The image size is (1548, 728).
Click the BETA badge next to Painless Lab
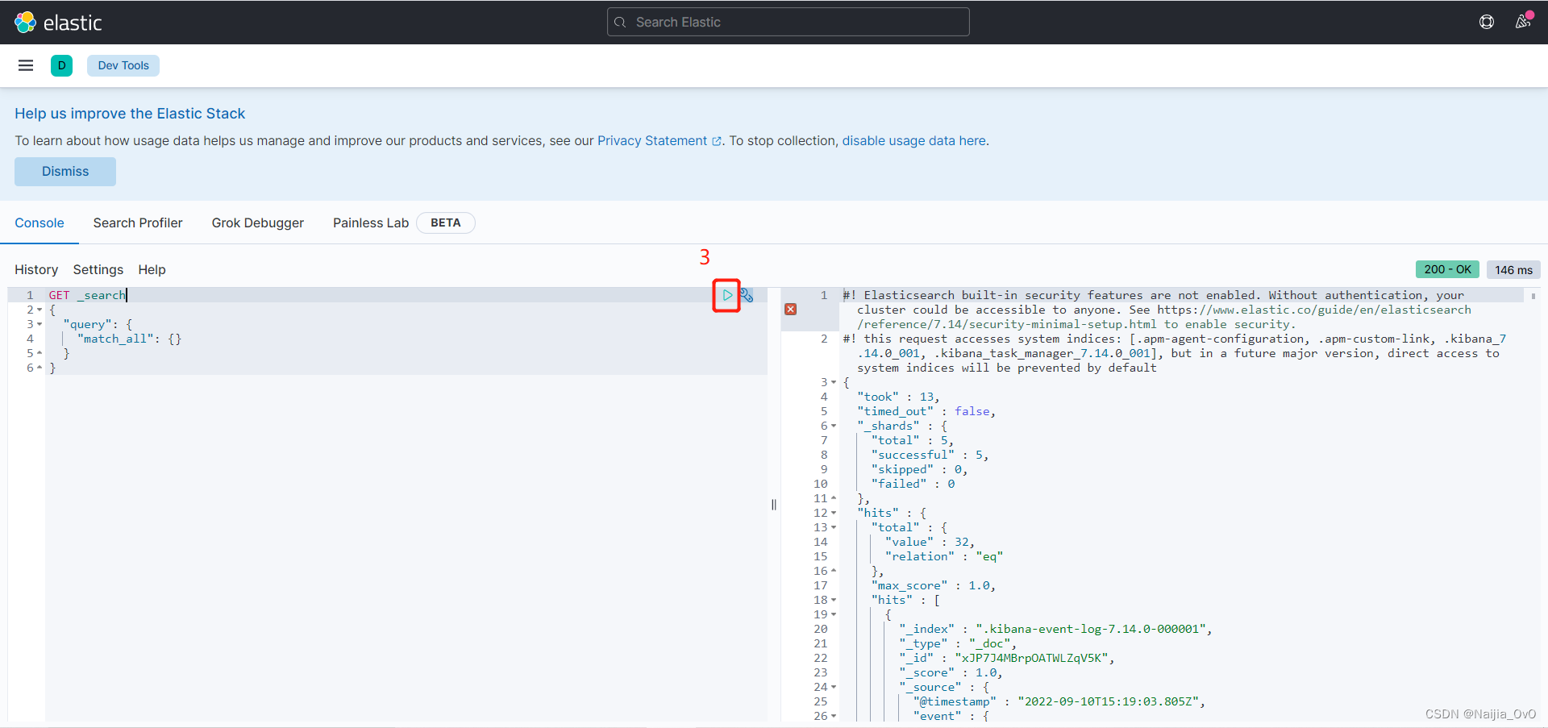[446, 223]
